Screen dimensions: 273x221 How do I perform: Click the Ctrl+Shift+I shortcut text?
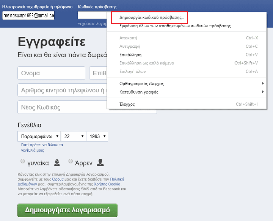(247, 104)
